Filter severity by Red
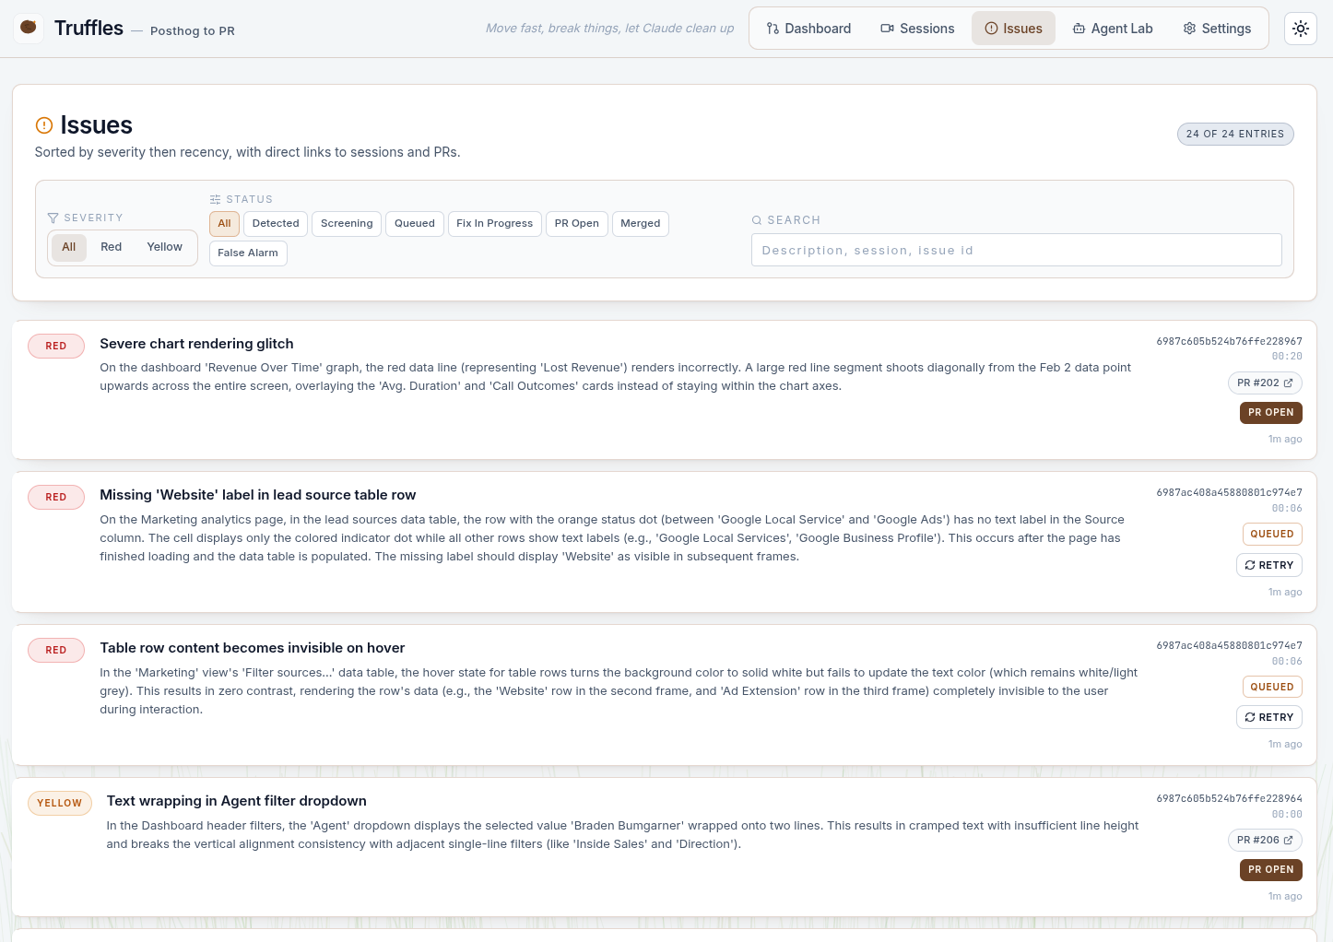 (x=111, y=247)
